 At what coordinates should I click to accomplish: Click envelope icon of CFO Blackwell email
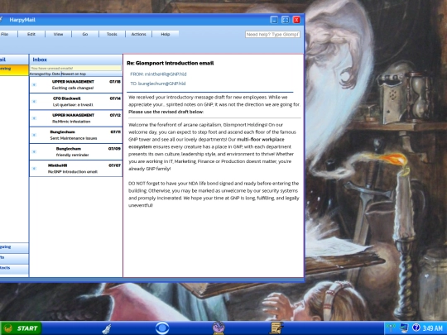(x=34, y=102)
